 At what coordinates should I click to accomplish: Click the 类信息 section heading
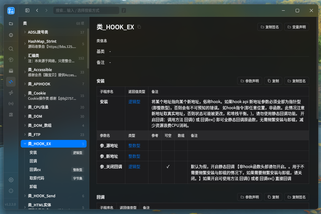click(x=102, y=41)
